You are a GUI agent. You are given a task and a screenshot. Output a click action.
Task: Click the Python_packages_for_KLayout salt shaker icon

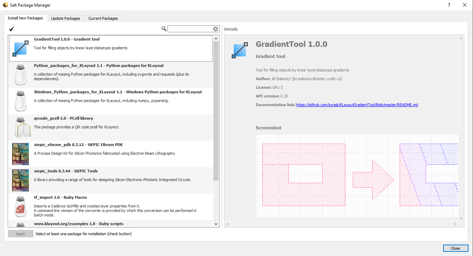pyautogui.click(x=20, y=75)
